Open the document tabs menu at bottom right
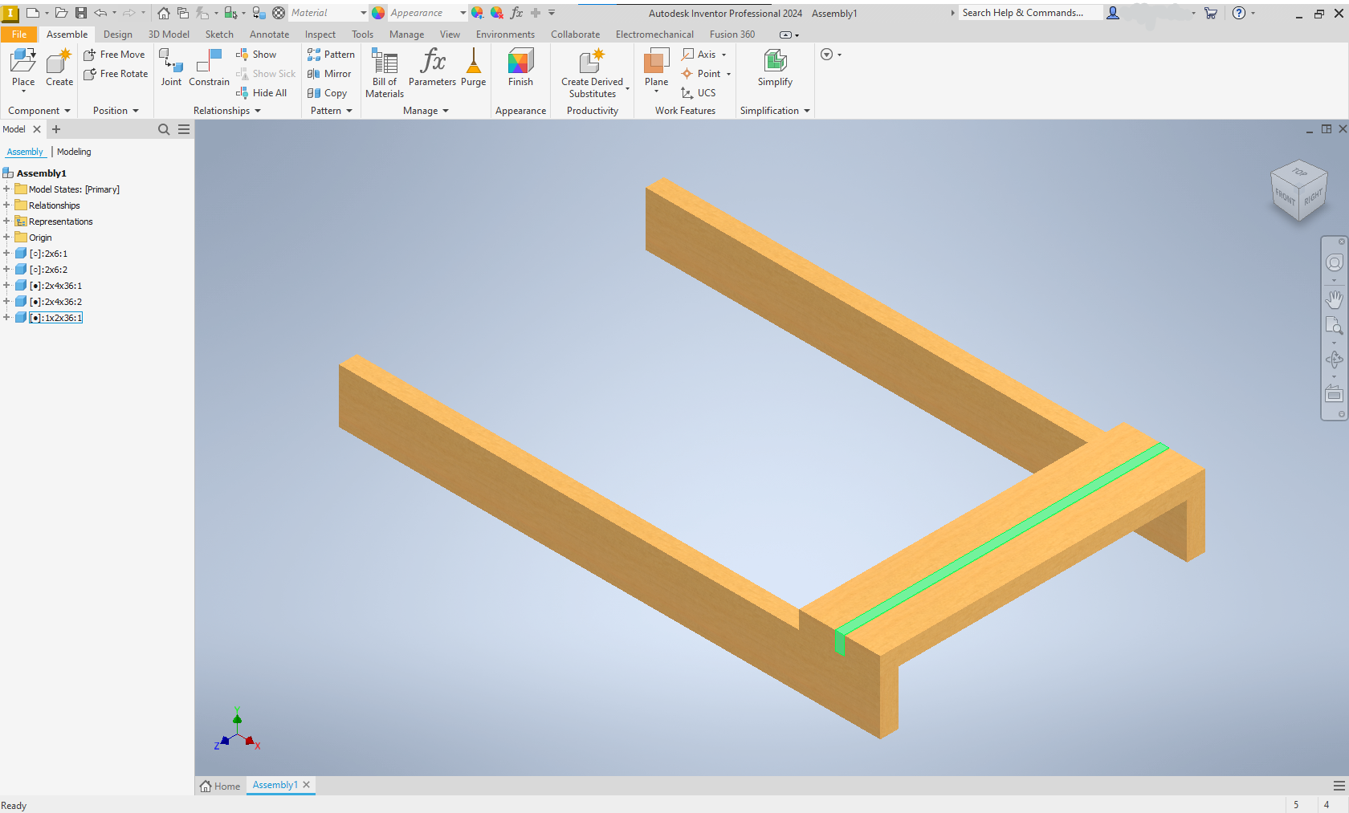 click(x=1339, y=786)
